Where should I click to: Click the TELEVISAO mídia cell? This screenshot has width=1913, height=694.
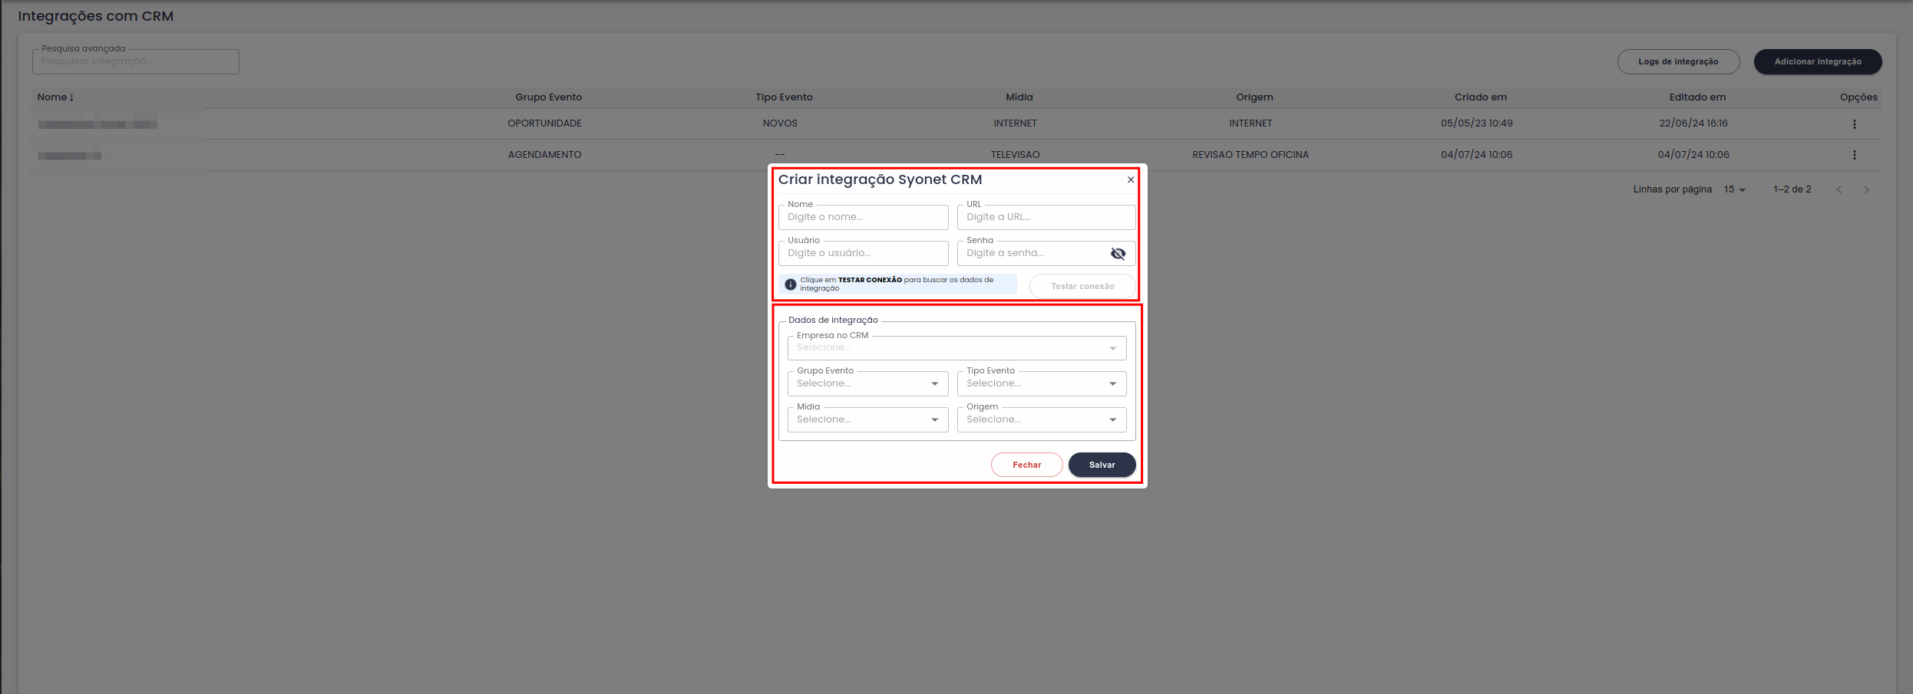(x=1015, y=155)
